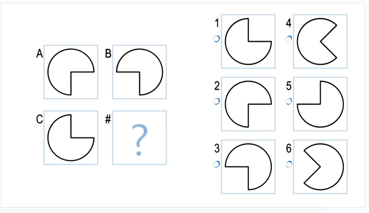Click answer 1 shape with top-right notch
369x213 pixels.
pos(248,41)
